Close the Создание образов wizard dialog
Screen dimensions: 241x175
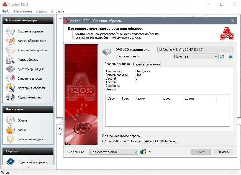232,21
